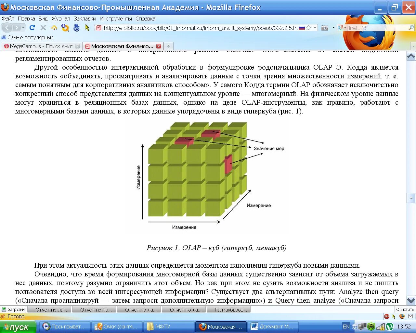Open the Правка menu
This screenshot has height=333, width=416.
point(26,19)
